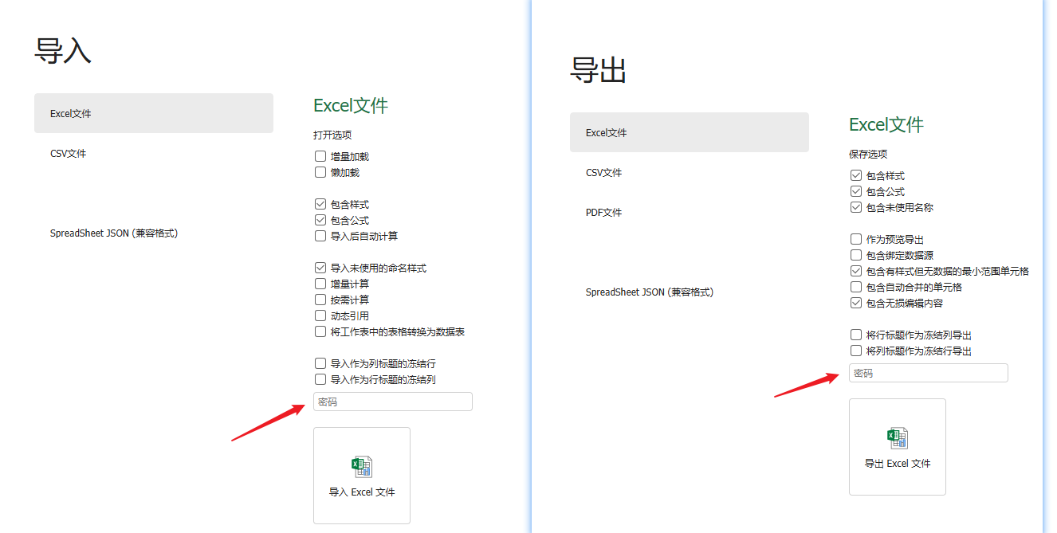This screenshot has width=1057, height=533.
Task: Check 导入作为行标题的冻结列
Action: (320, 379)
